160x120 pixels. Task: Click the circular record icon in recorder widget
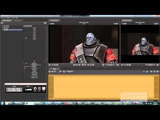(35, 89)
